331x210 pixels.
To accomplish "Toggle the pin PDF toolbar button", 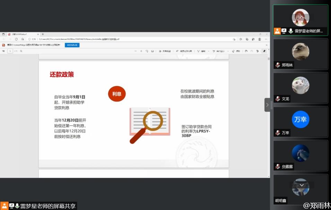I will 264,51.
